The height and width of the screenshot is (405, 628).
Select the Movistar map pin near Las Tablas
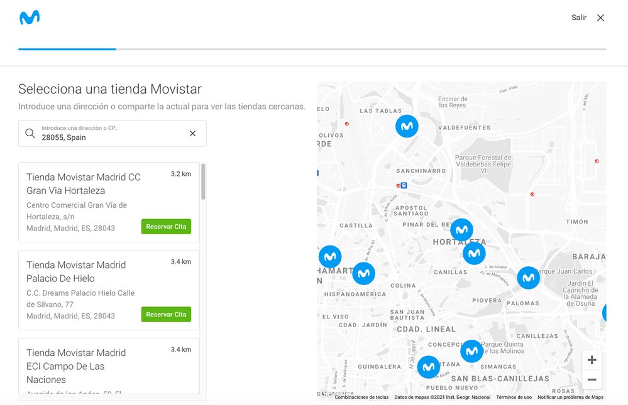tap(407, 126)
